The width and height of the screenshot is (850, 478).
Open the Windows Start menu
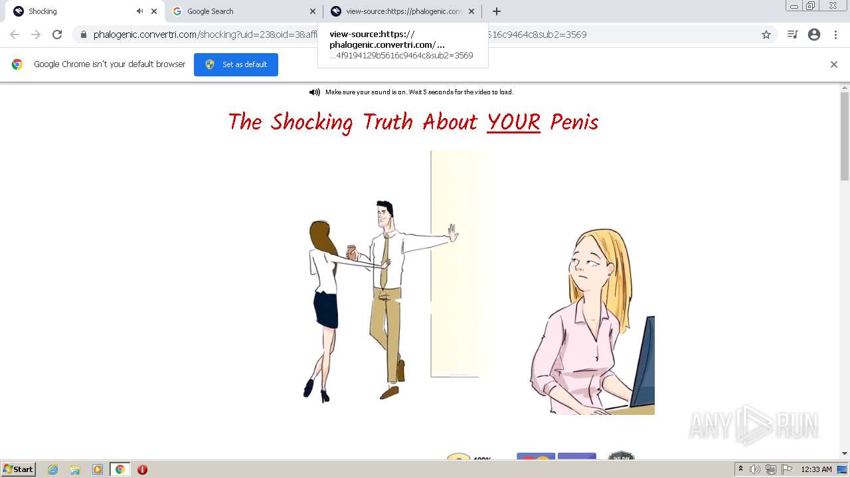[19, 469]
